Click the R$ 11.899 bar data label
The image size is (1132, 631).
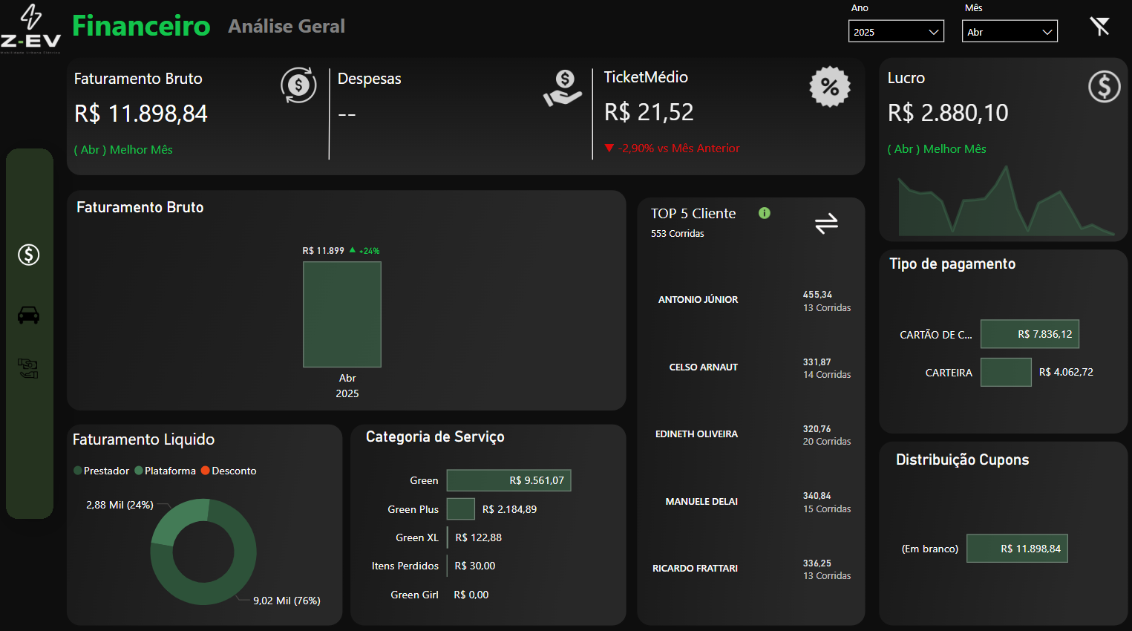coord(323,251)
